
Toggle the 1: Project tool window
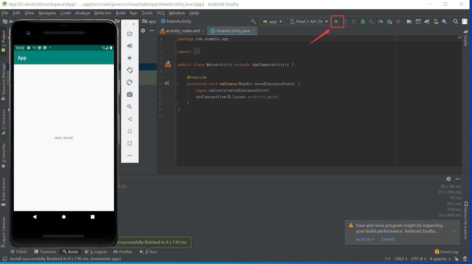point(4,41)
